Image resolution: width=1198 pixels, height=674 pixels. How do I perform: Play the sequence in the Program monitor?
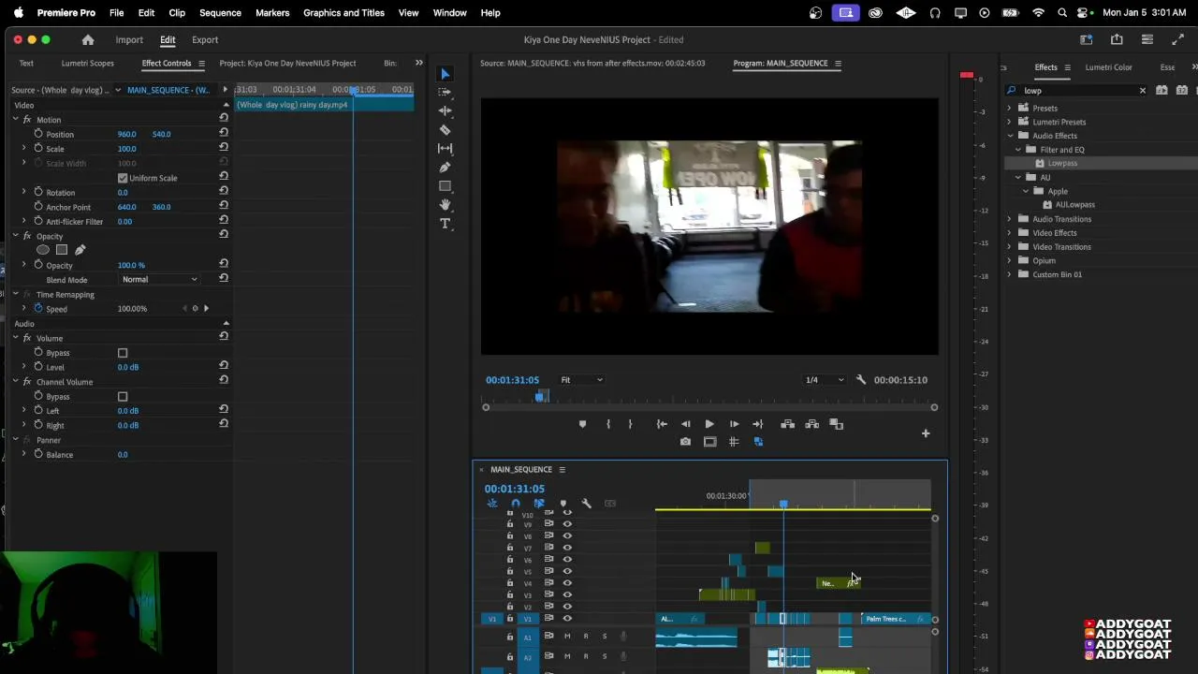pos(709,424)
